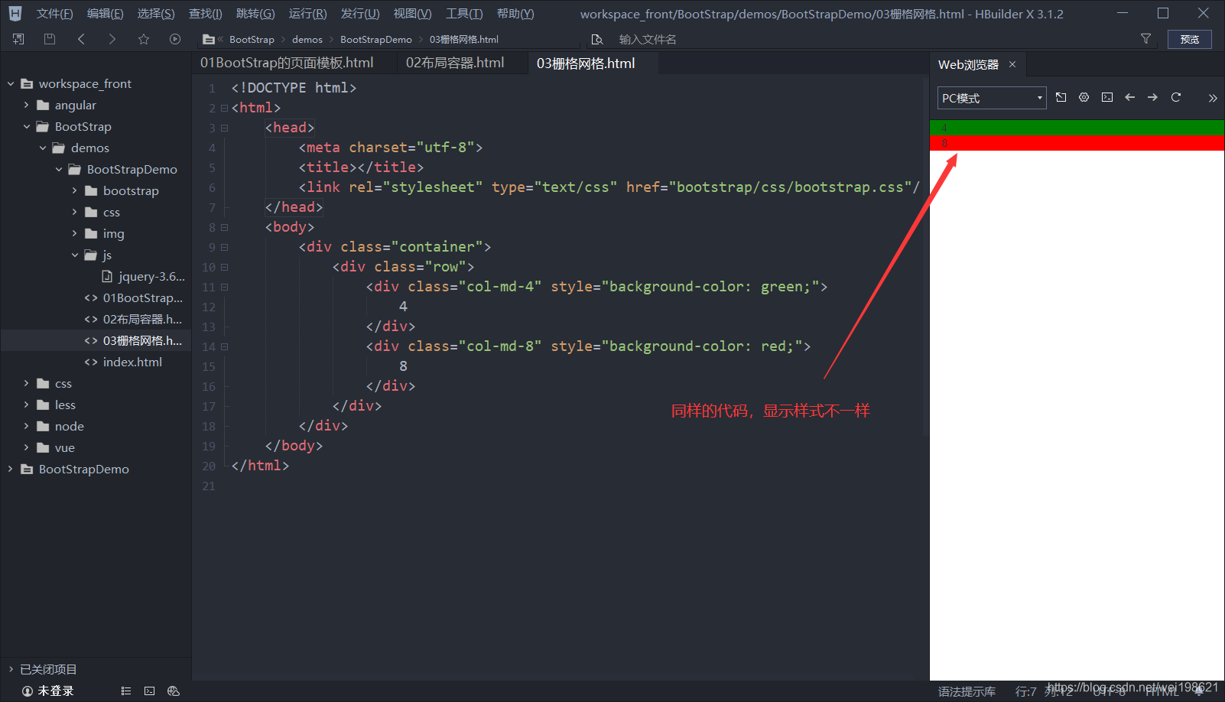Viewport: 1225px width, 702px height.
Task: Click the cloud browser icon in status bar
Action: (x=174, y=691)
